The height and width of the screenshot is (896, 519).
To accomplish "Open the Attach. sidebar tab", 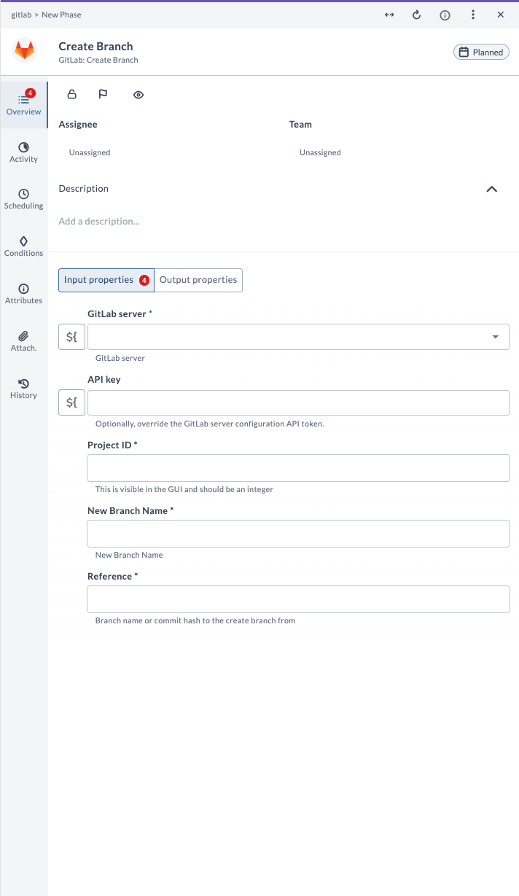I will [23, 341].
